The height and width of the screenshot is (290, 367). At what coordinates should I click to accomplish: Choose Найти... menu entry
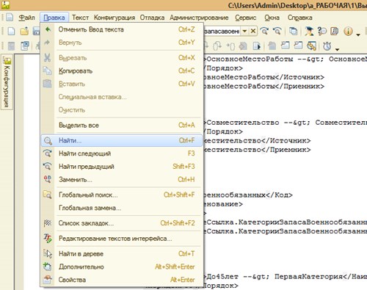pyautogui.click(x=122, y=140)
